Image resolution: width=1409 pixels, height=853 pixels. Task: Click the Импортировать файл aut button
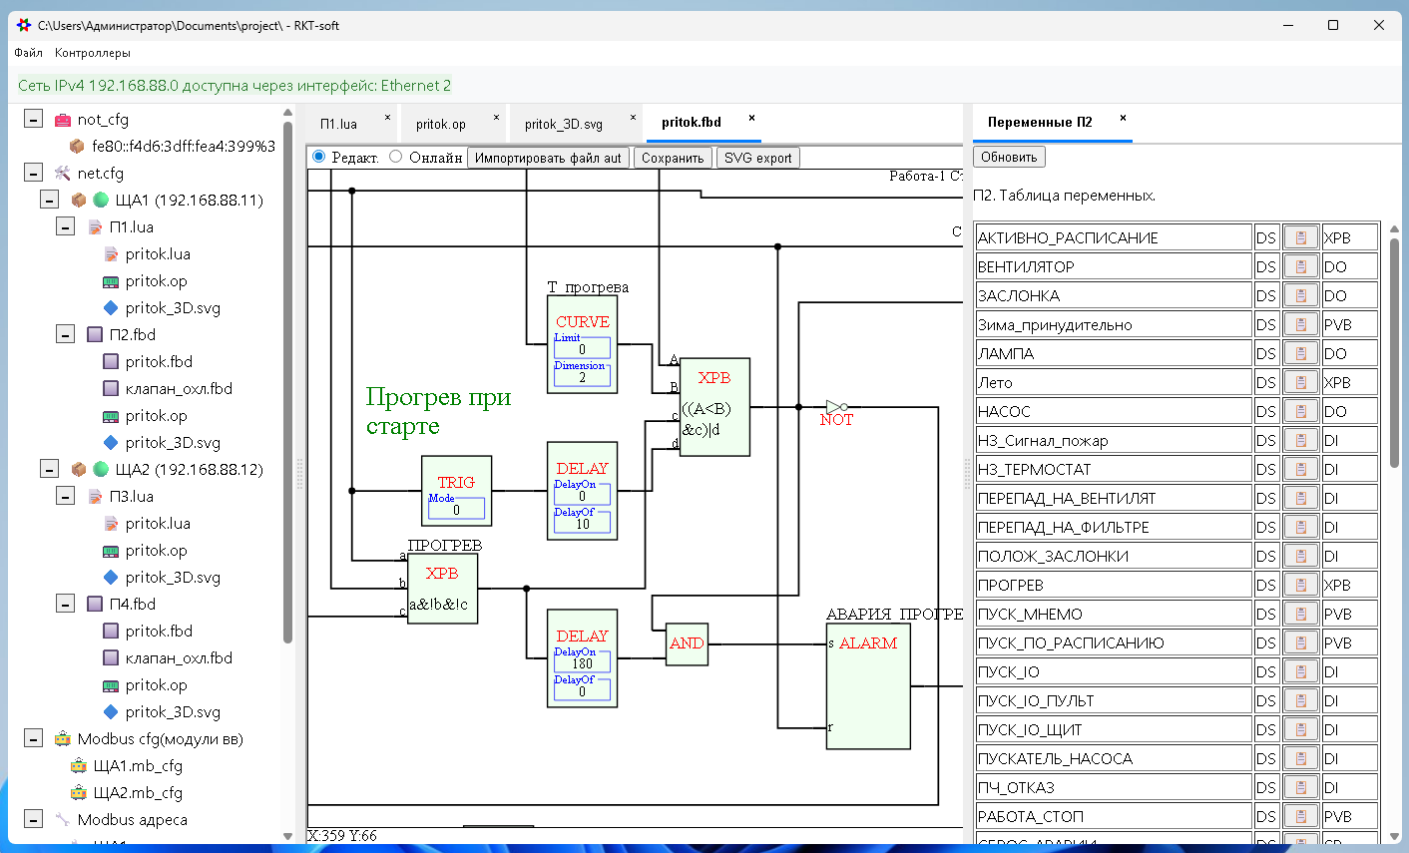tap(548, 158)
